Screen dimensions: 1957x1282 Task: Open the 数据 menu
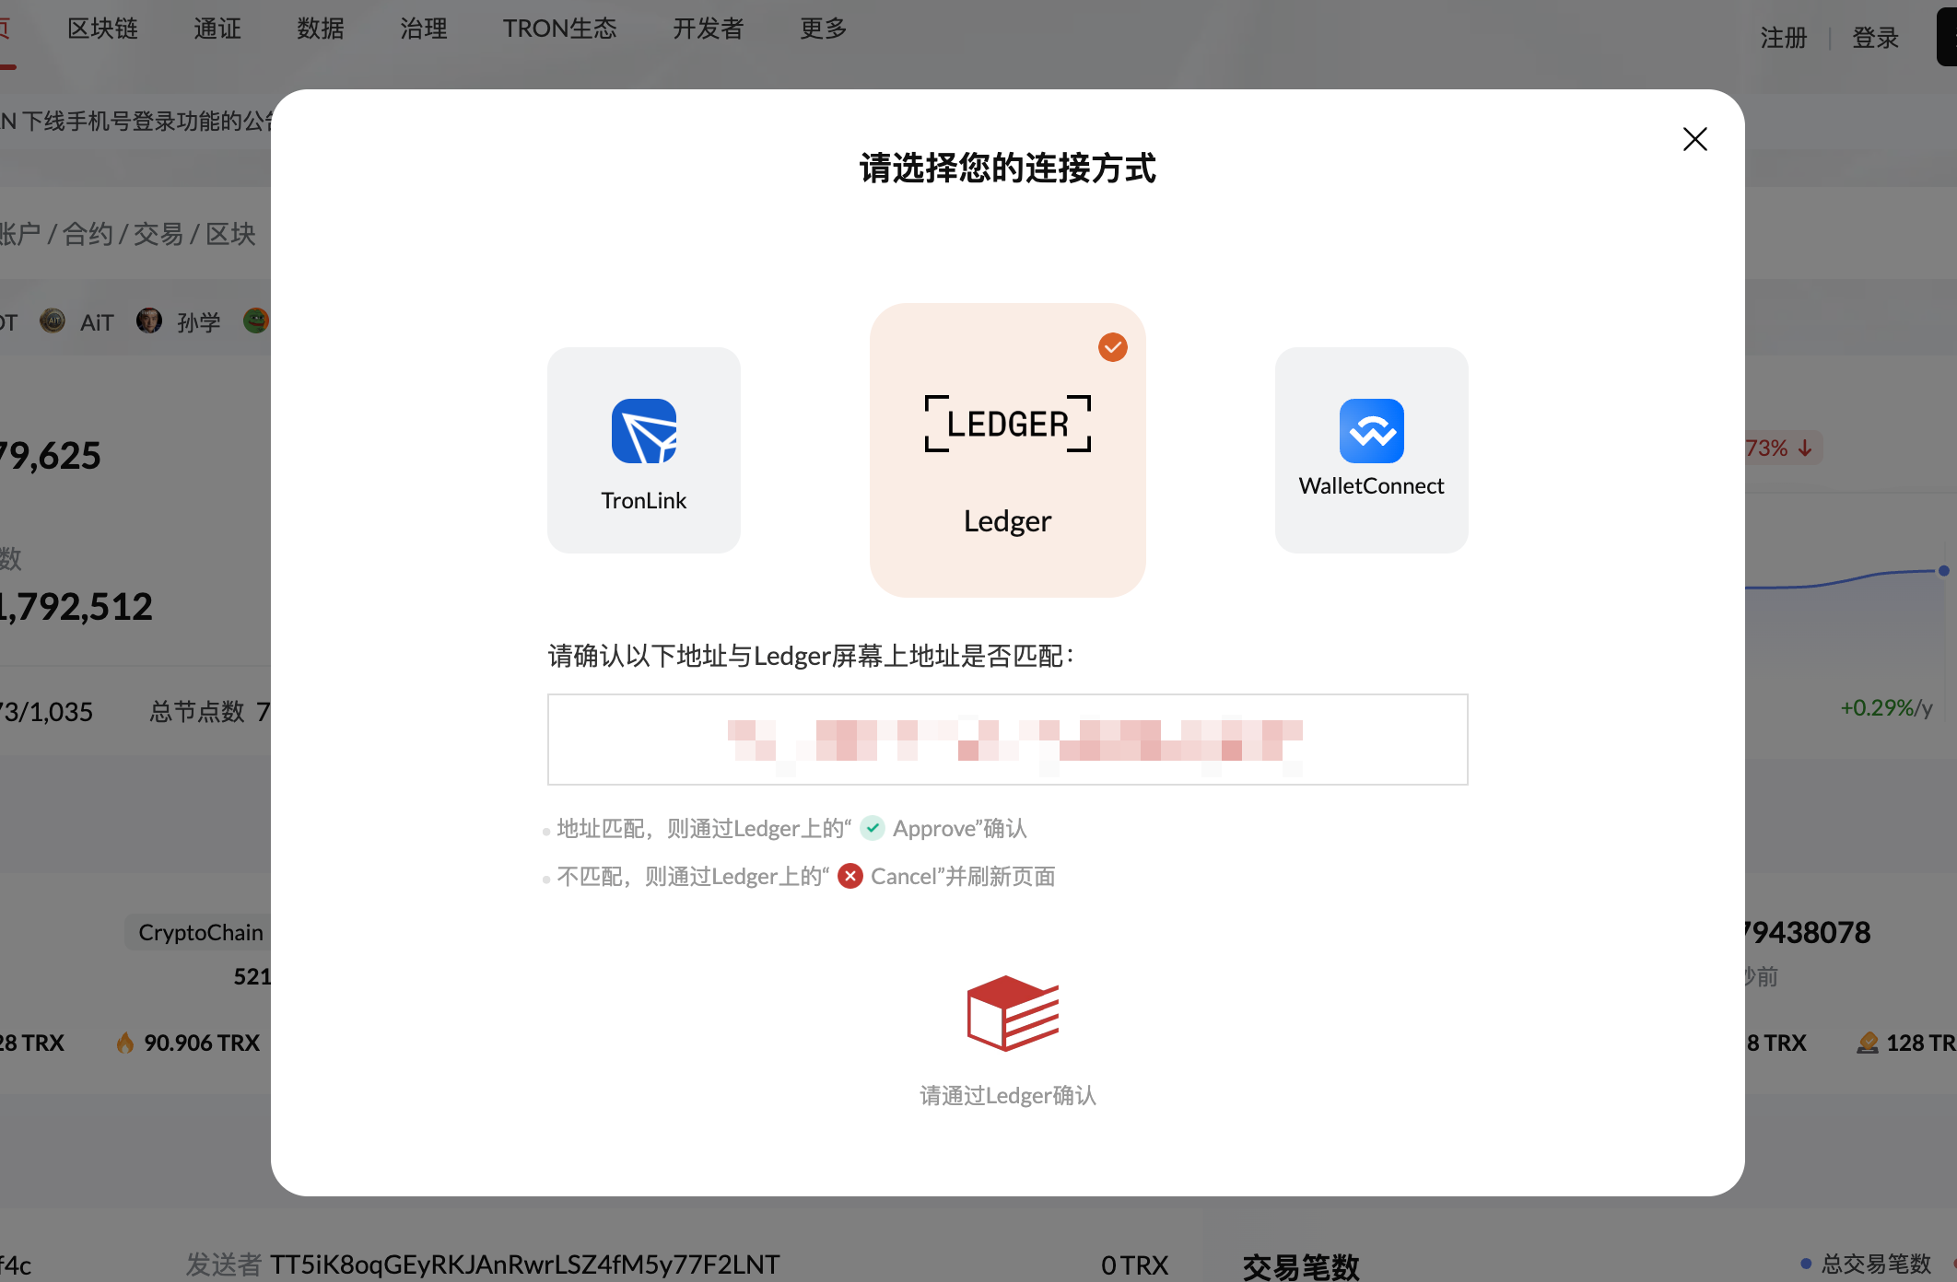click(321, 29)
